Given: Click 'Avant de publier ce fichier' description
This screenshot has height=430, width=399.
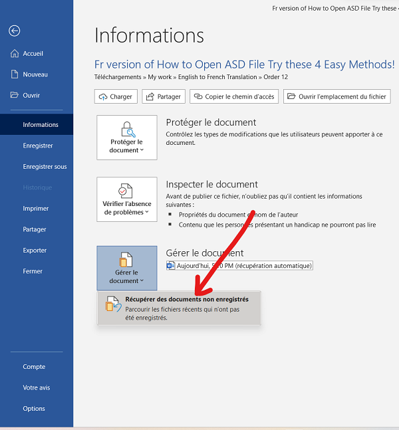Looking at the screenshot, I should coord(264,201).
